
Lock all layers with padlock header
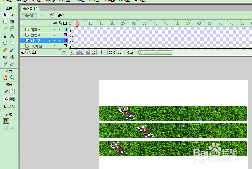coord(60,23)
